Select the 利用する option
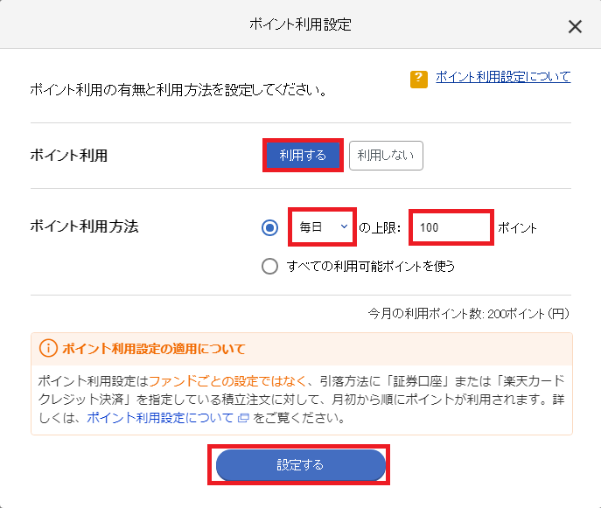 click(303, 155)
